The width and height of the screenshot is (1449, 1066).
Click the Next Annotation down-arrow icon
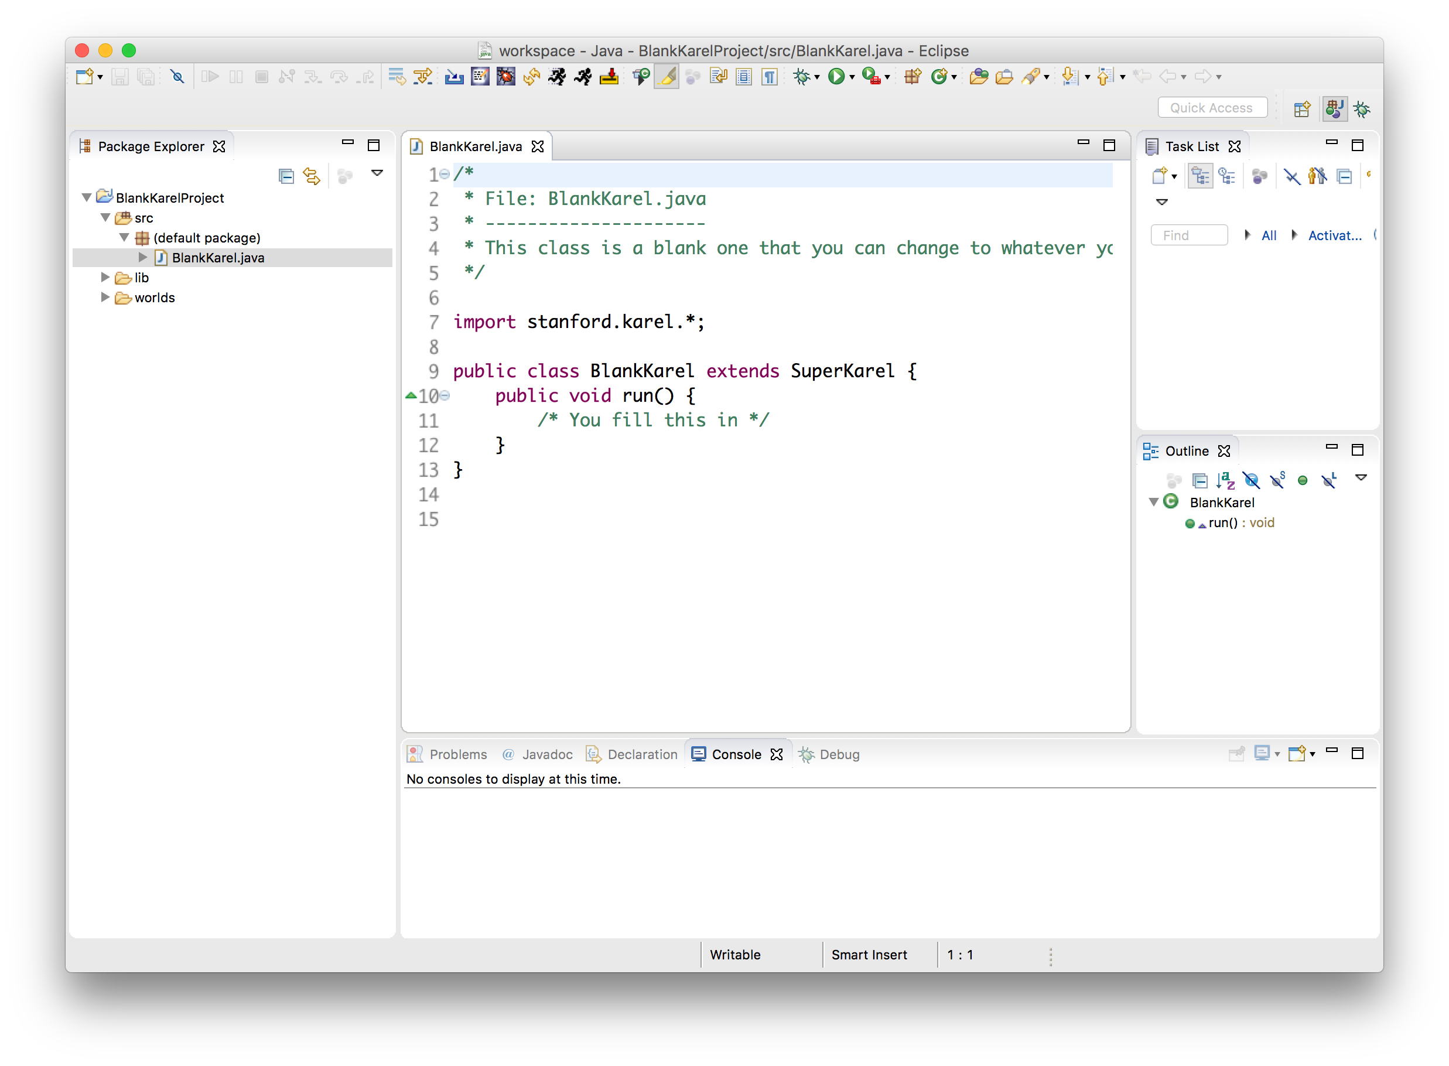pos(1069,77)
